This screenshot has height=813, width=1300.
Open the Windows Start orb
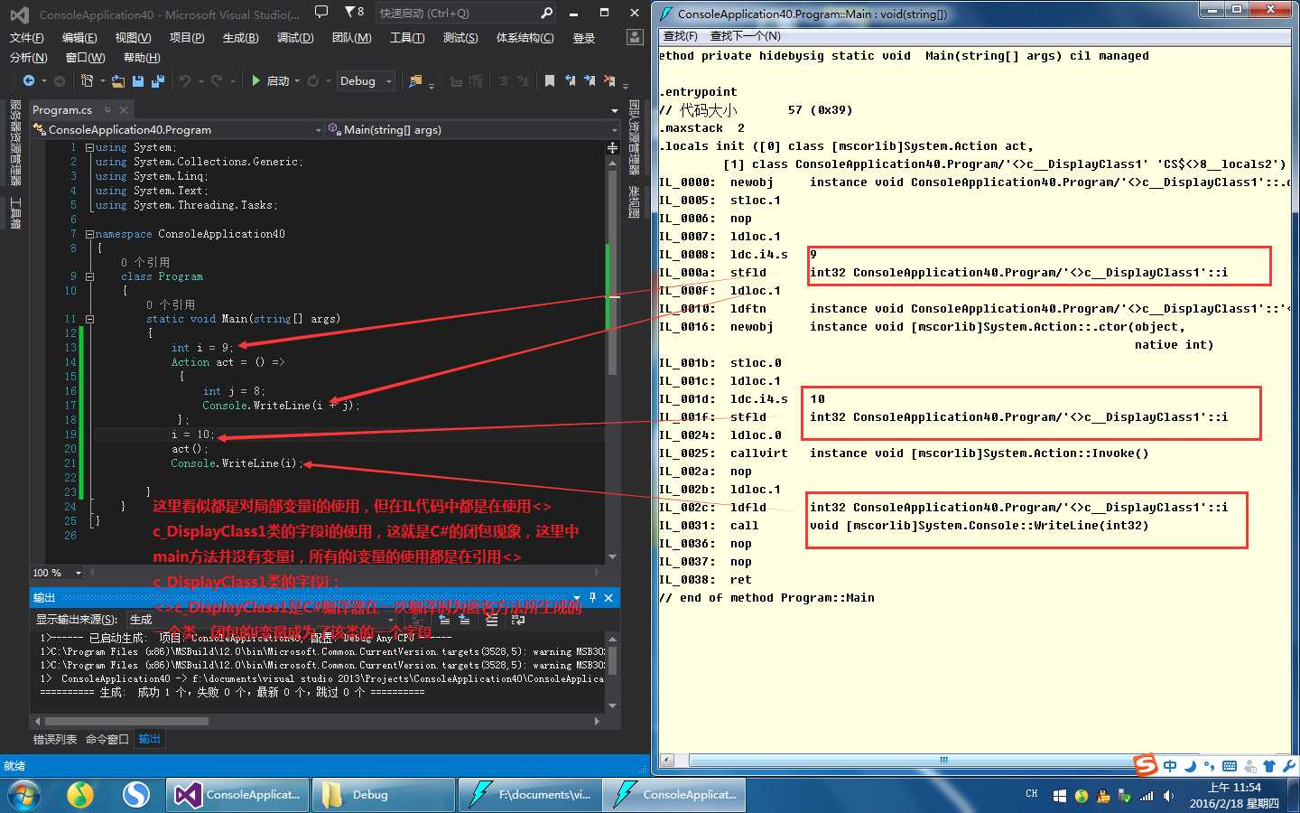pos(23,795)
